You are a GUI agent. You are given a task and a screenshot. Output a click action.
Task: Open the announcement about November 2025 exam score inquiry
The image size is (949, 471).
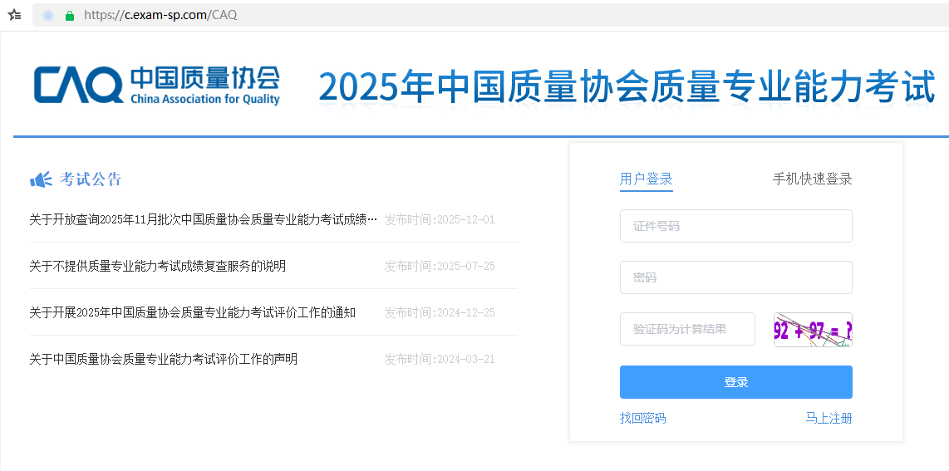203,219
